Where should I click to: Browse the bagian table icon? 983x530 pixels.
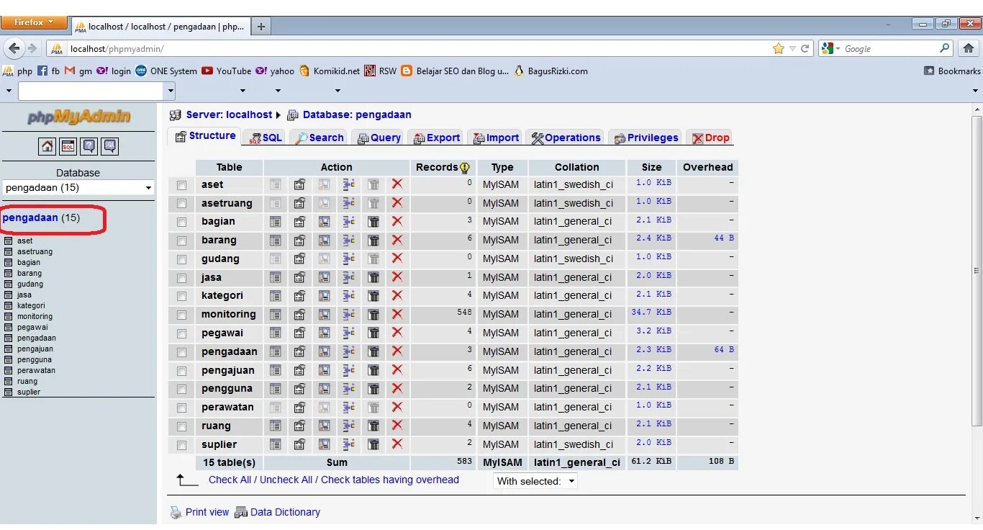[x=276, y=222]
